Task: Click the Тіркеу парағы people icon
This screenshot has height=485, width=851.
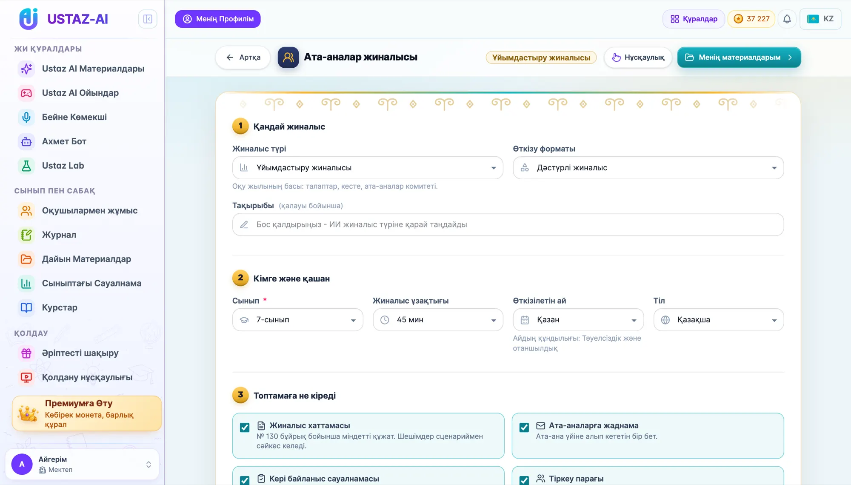Action: (x=540, y=479)
